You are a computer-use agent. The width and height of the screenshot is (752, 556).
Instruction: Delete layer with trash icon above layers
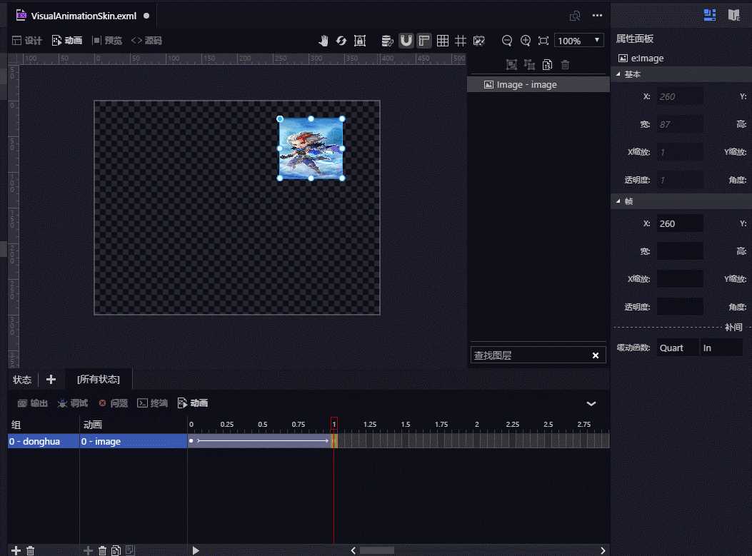tap(565, 65)
